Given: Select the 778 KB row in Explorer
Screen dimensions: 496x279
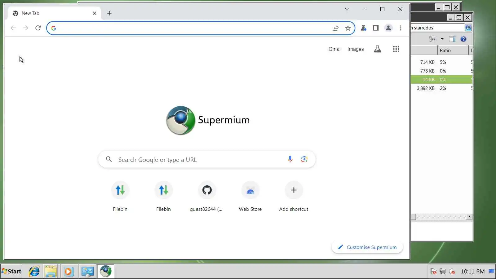Looking at the screenshot, I should (441, 71).
